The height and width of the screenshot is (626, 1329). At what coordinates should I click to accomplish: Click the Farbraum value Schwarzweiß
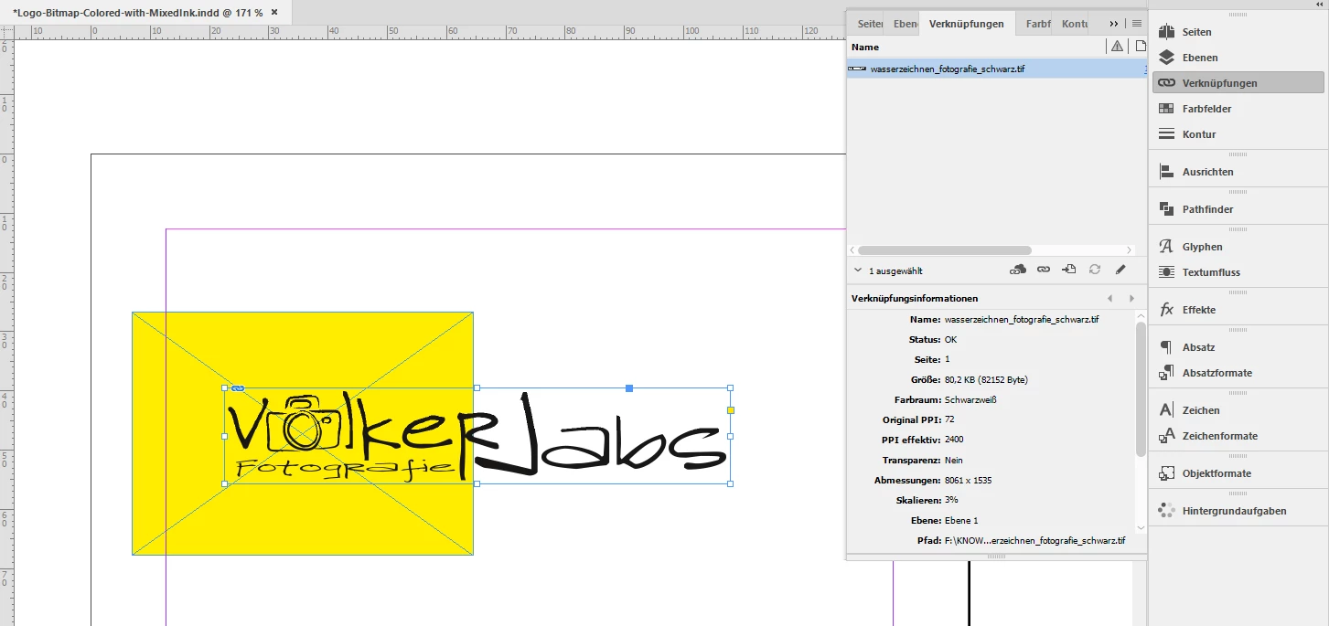click(970, 400)
